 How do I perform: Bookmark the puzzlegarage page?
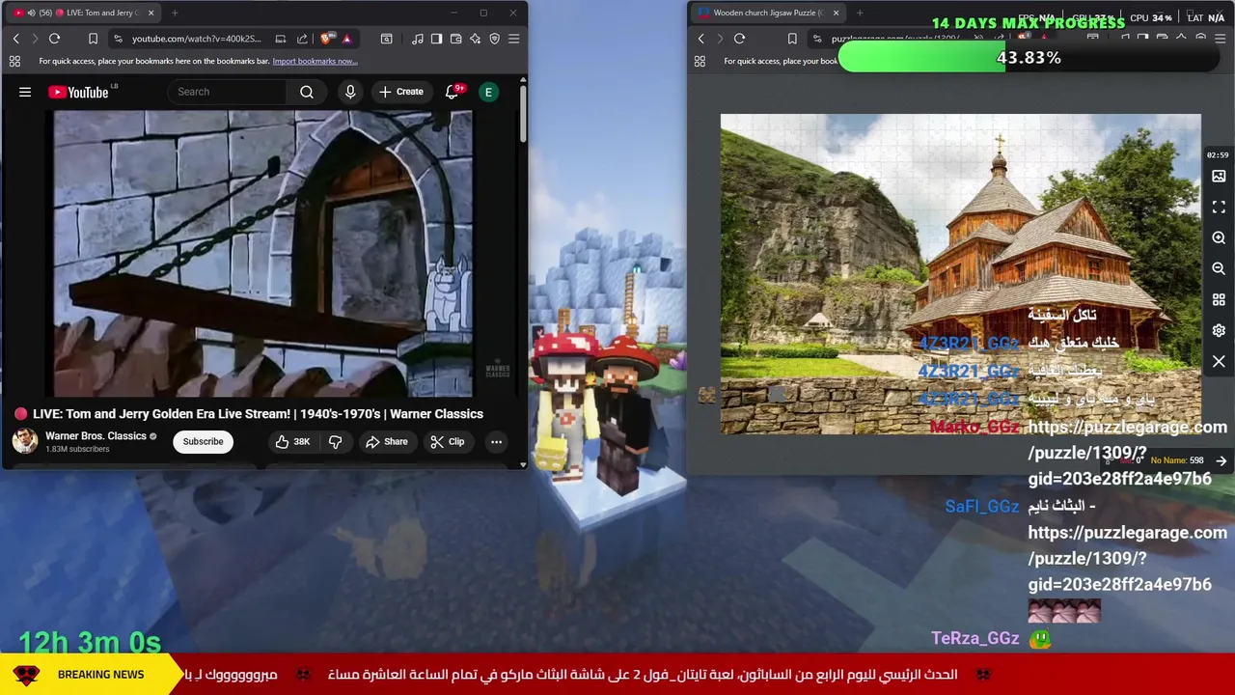[792, 39]
